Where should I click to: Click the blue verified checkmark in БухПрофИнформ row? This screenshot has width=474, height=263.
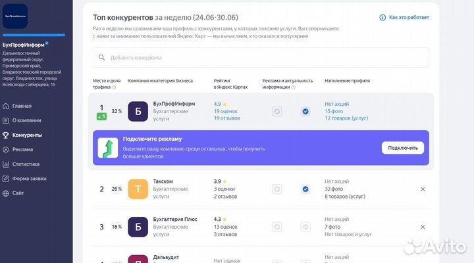pos(305,111)
